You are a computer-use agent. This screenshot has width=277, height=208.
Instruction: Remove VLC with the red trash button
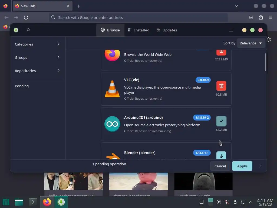221,86
